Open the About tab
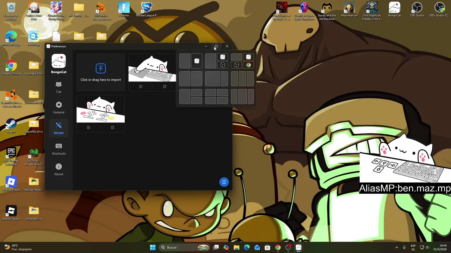Image resolution: width=451 pixels, height=253 pixels. point(58,170)
